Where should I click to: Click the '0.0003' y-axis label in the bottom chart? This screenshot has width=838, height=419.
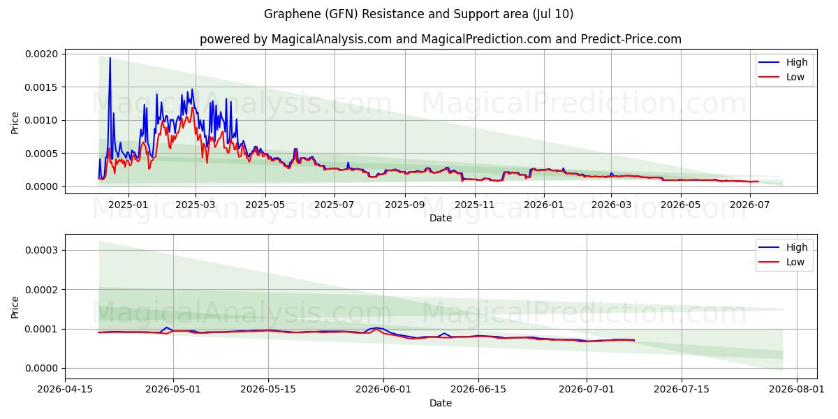pos(42,250)
